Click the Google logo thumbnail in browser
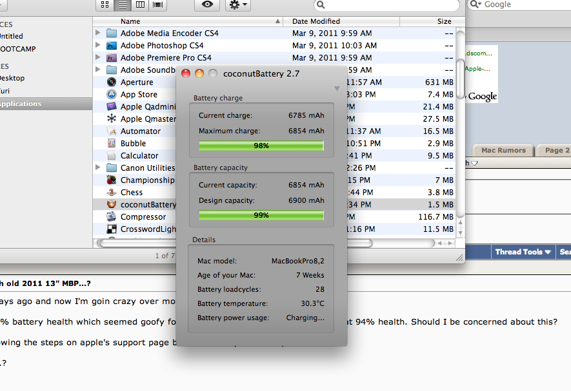 pos(482,97)
